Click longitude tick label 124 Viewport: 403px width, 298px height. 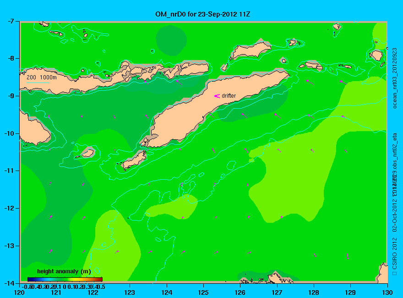pos(167,292)
